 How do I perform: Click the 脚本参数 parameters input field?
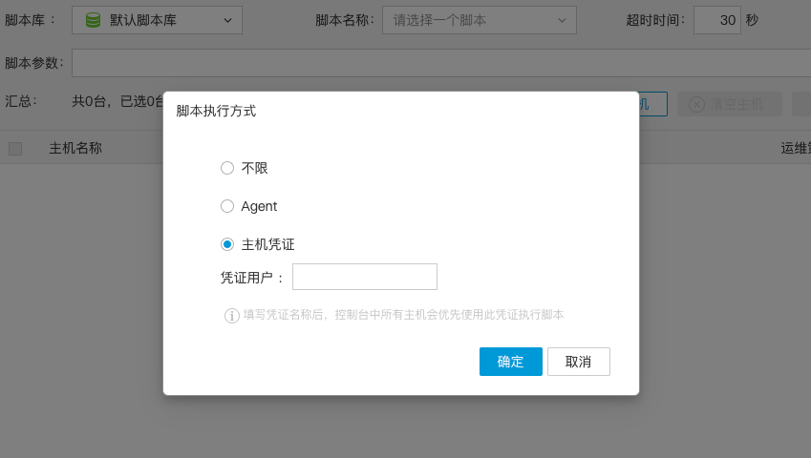tap(439, 63)
